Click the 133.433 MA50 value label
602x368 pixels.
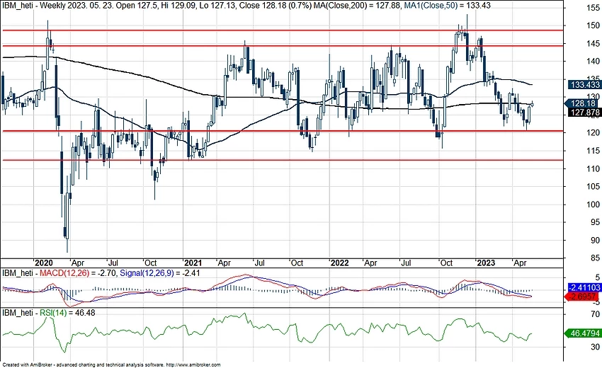[x=584, y=85]
